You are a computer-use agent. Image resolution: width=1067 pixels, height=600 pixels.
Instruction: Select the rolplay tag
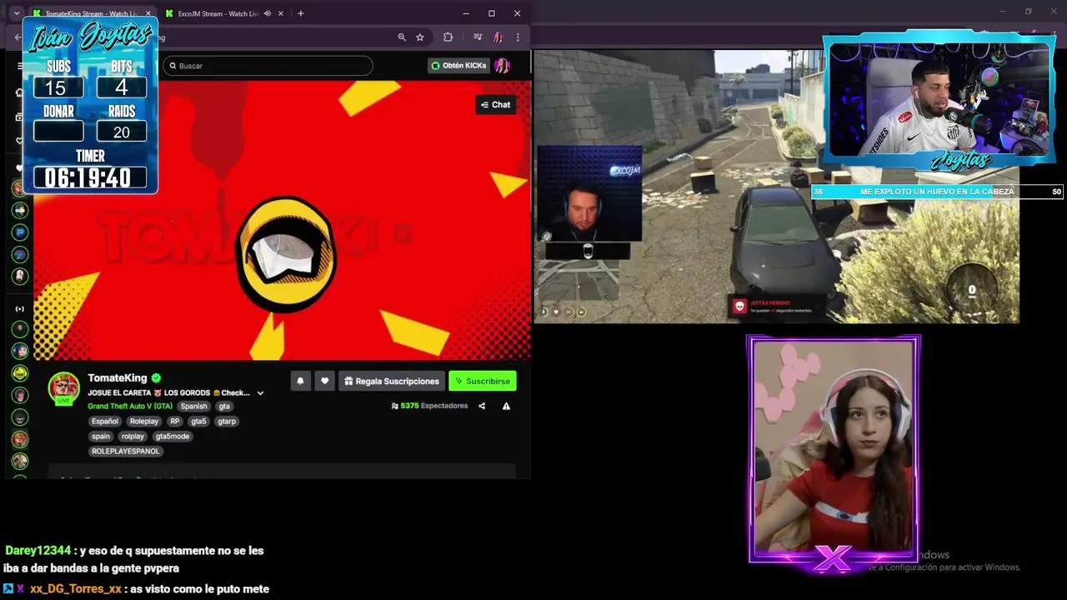pyautogui.click(x=133, y=437)
